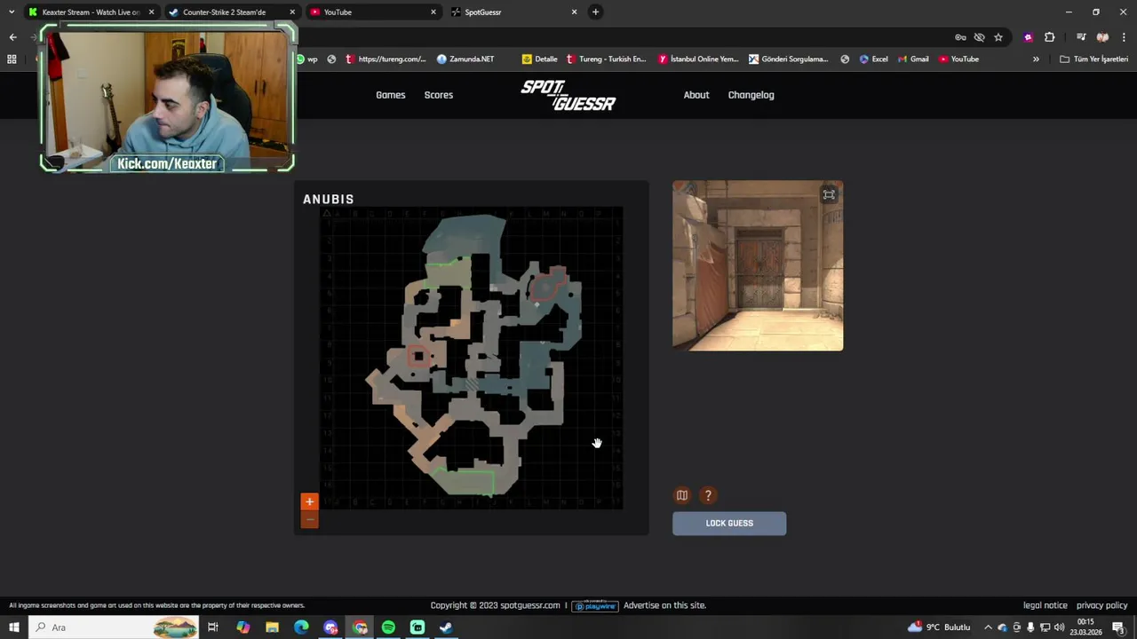
Task: Expand the hidden bookmarks overflow chevron
Action: pos(1036,59)
